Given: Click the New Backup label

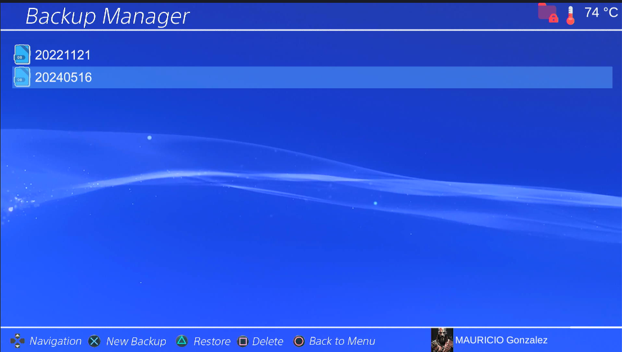Looking at the screenshot, I should pyautogui.click(x=136, y=341).
